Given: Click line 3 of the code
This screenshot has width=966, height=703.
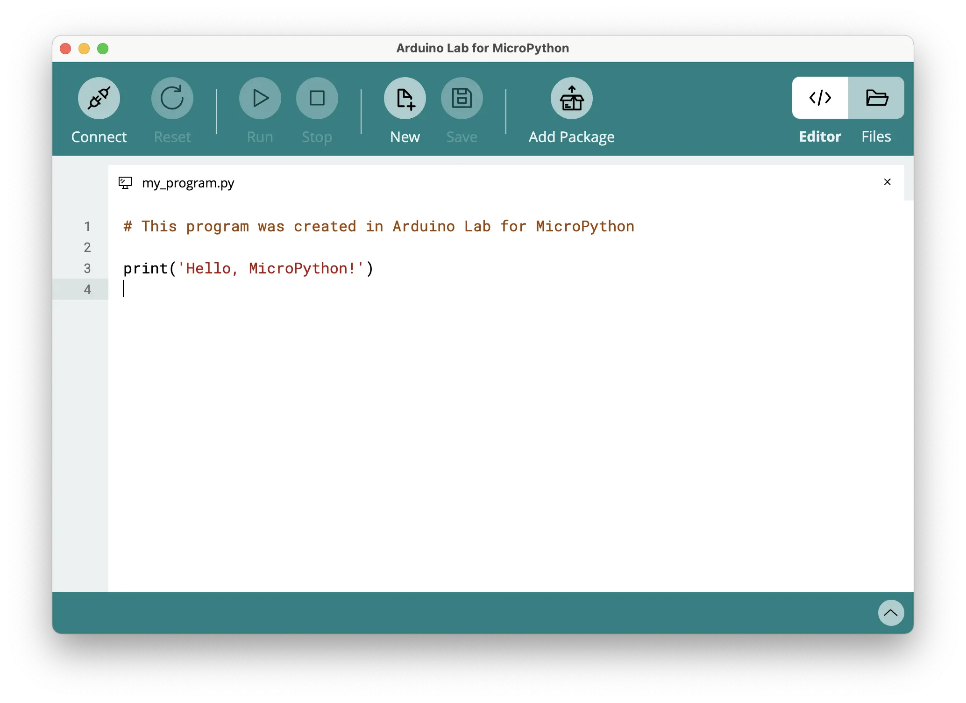Looking at the screenshot, I should pos(248,268).
